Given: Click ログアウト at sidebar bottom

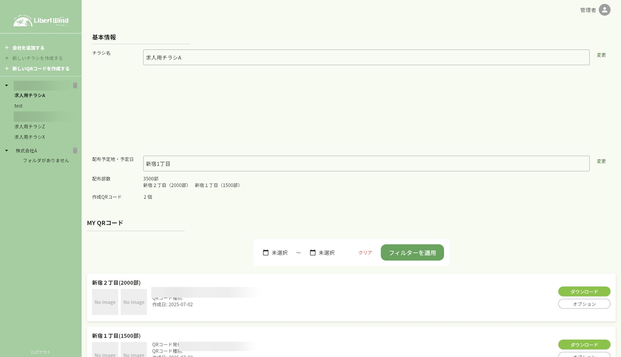Looking at the screenshot, I should click(41, 352).
